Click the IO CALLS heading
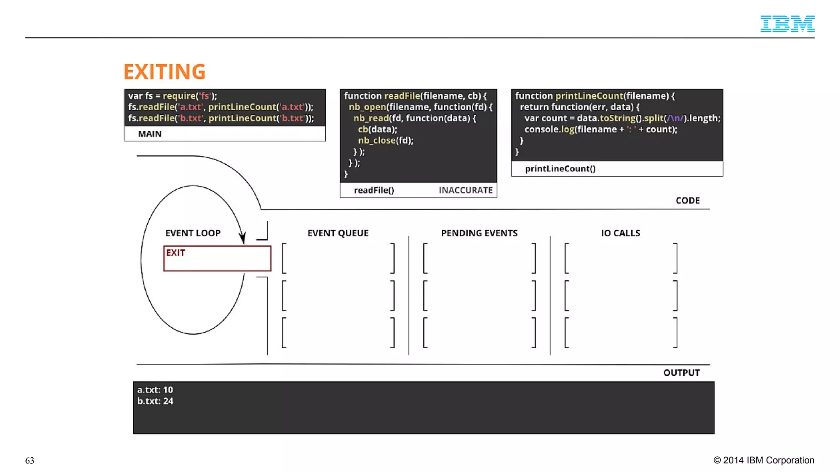This screenshot has width=840, height=472. tap(621, 233)
